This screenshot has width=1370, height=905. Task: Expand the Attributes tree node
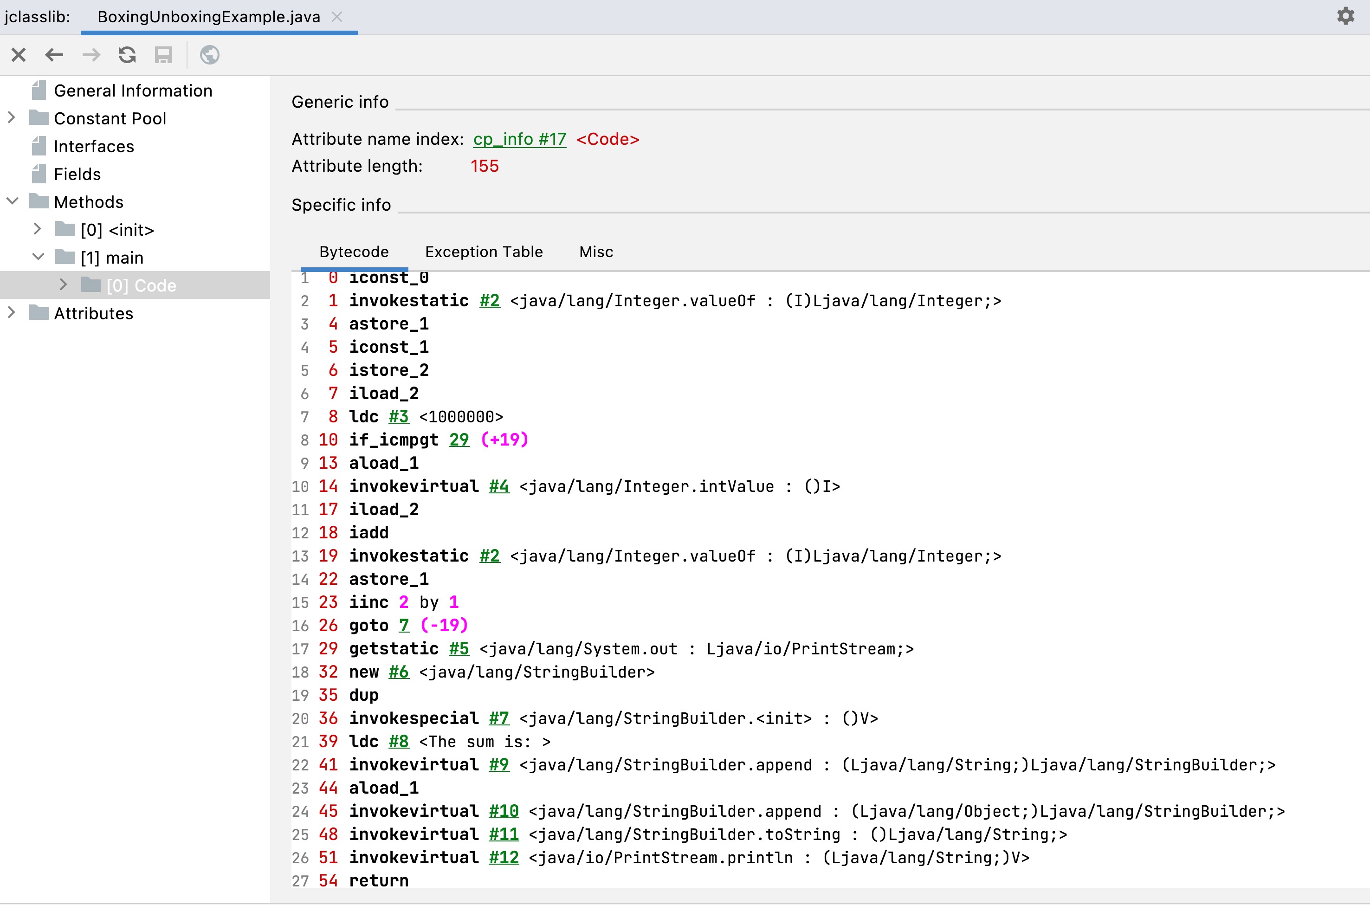coord(12,313)
